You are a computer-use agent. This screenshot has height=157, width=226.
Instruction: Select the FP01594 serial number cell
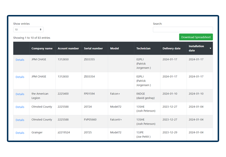coord(89,94)
